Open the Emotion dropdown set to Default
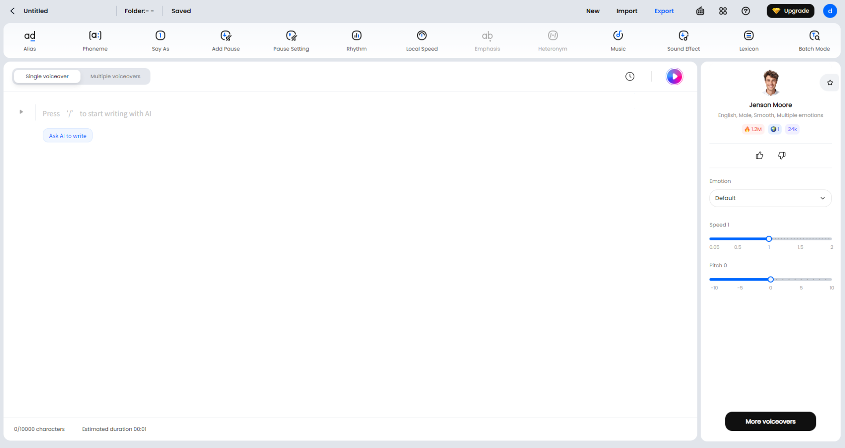 pos(770,198)
